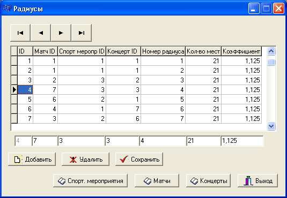The image size is (287, 198).
Task: Click Сохранить button to save
Action: [139, 159]
